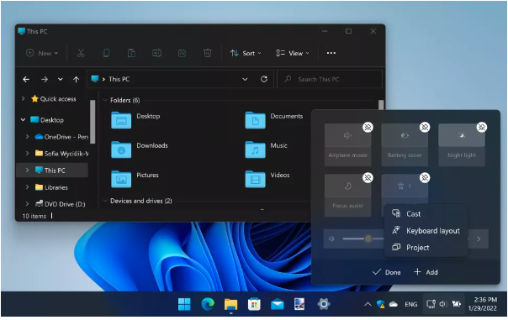Choose Cast from the Add menu
This screenshot has width=508, height=320.
pos(426,214)
